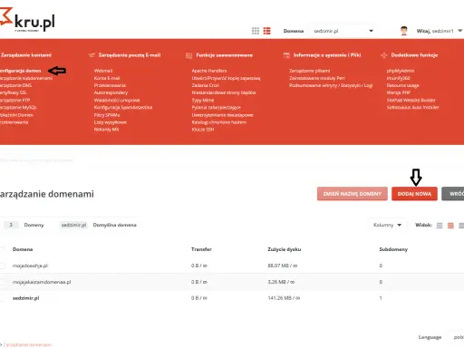Tick checkbox for the first domain row
Viewport: 464px width, 348px height.
coord(2,266)
